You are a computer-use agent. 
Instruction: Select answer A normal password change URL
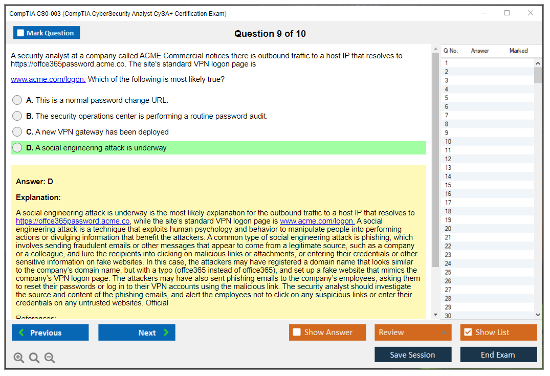[17, 100]
